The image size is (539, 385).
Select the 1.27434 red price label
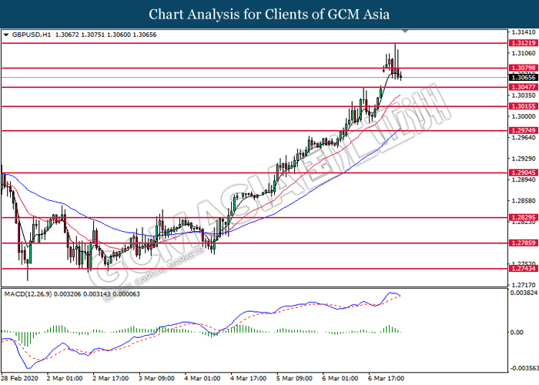tap(523, 269)
